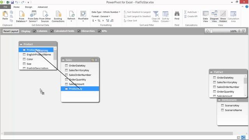Open Help question mark icon
The image size is (249, 140).
tap(247, 7)
